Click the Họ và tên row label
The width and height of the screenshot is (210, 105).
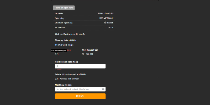tap(59, 13)
